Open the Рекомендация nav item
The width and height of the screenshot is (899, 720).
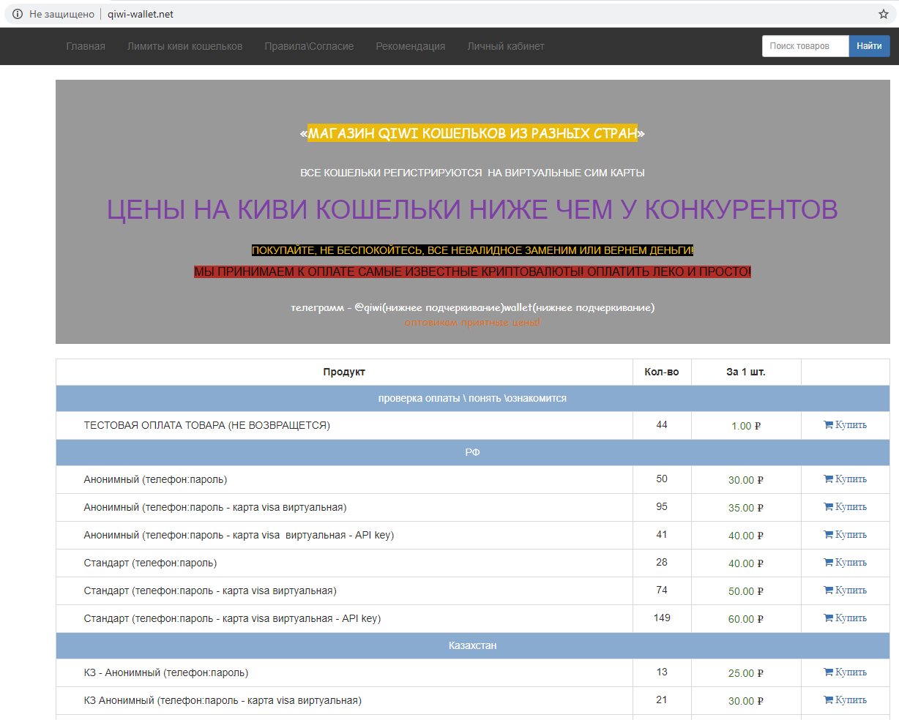[x=410, y=46]
